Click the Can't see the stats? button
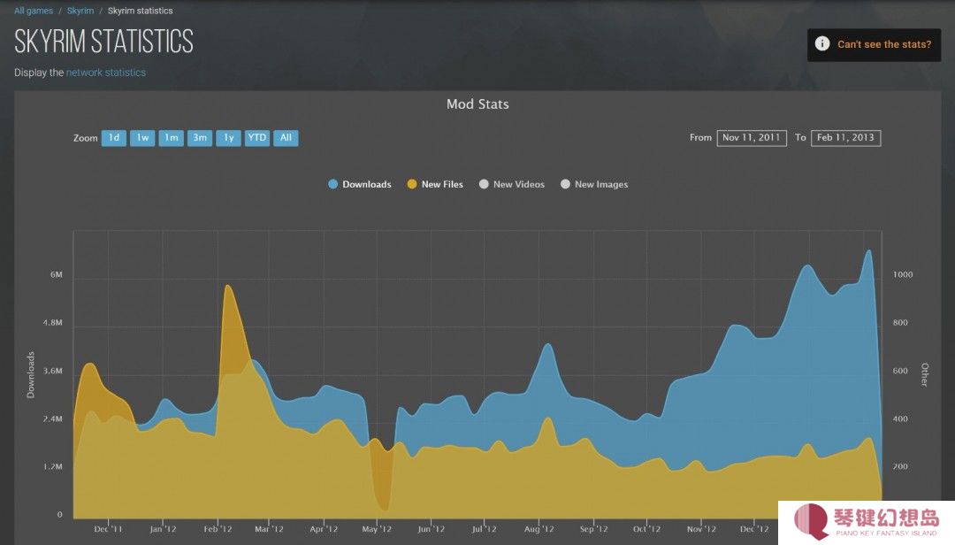955x545 pixels. [874, 44]
